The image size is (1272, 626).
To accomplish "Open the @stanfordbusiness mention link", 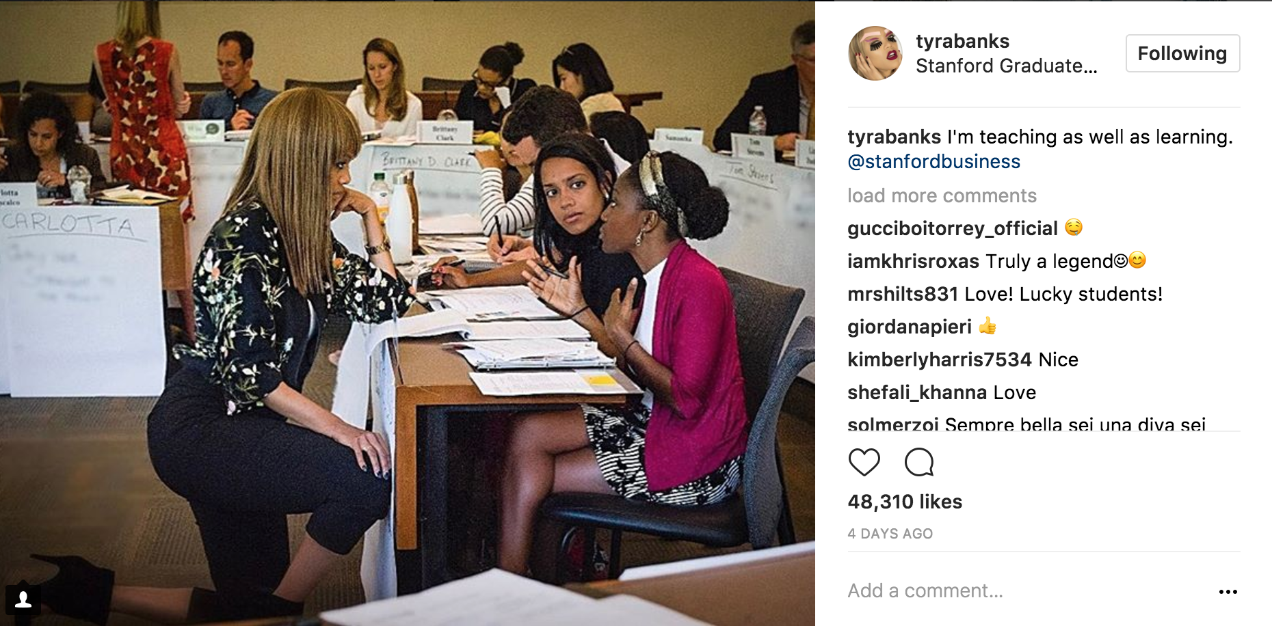I will [934, 162].
